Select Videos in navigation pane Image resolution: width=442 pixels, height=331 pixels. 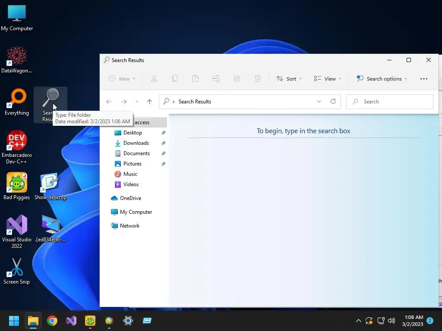131,184
